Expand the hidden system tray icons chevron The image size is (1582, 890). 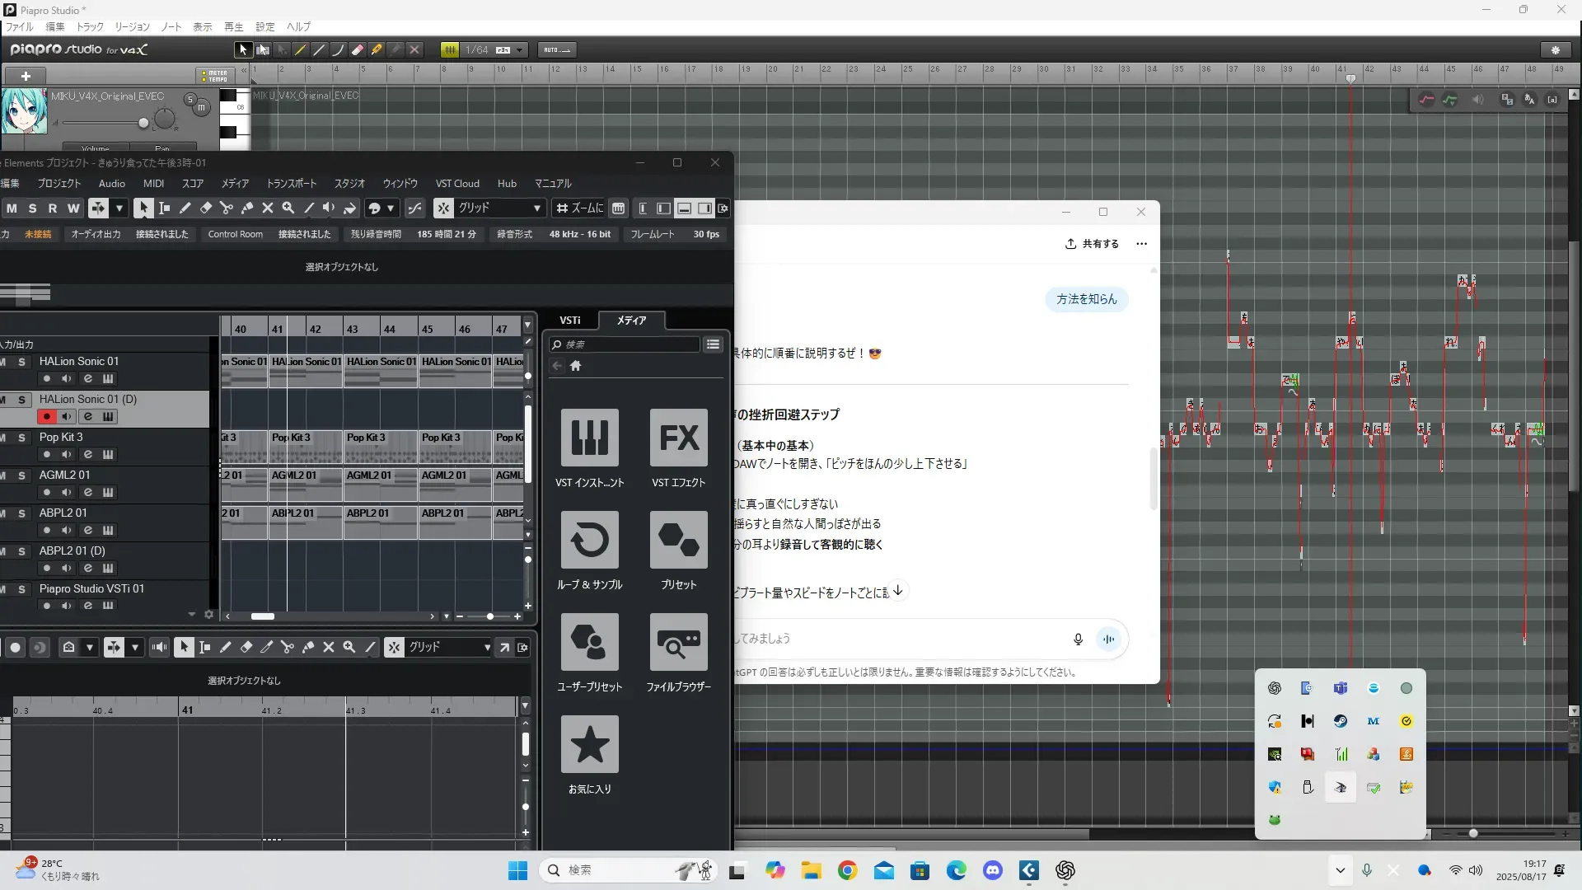point(1340,870)
